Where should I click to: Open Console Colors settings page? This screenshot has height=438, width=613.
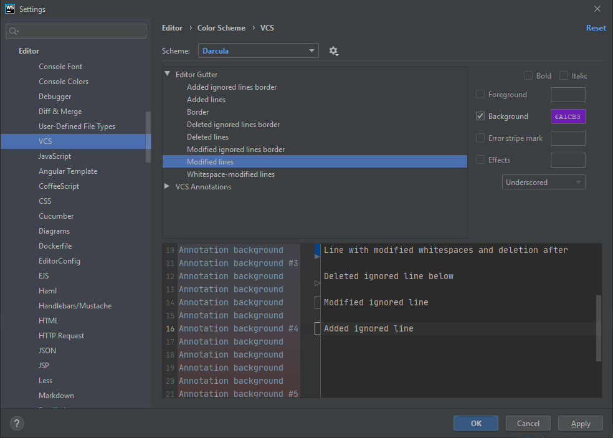tap(64, 82)
